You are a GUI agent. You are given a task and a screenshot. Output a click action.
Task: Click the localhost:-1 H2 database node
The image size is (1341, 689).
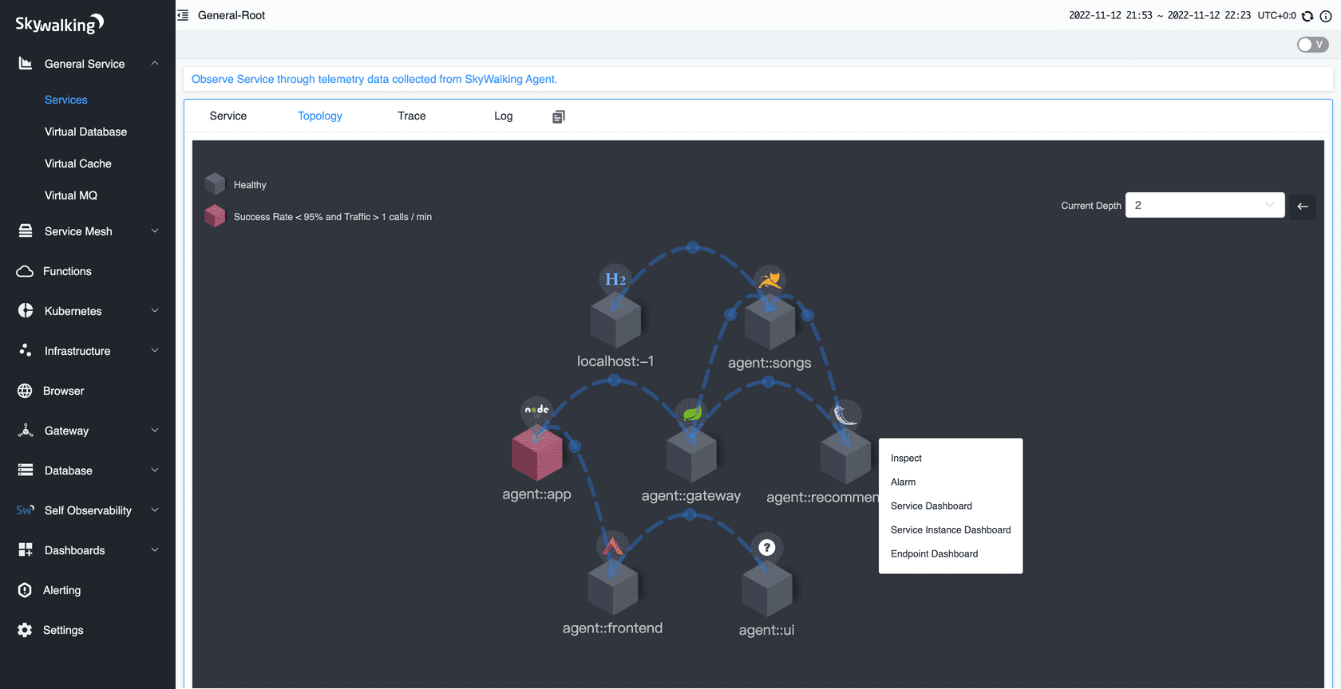tap(615, 321)
